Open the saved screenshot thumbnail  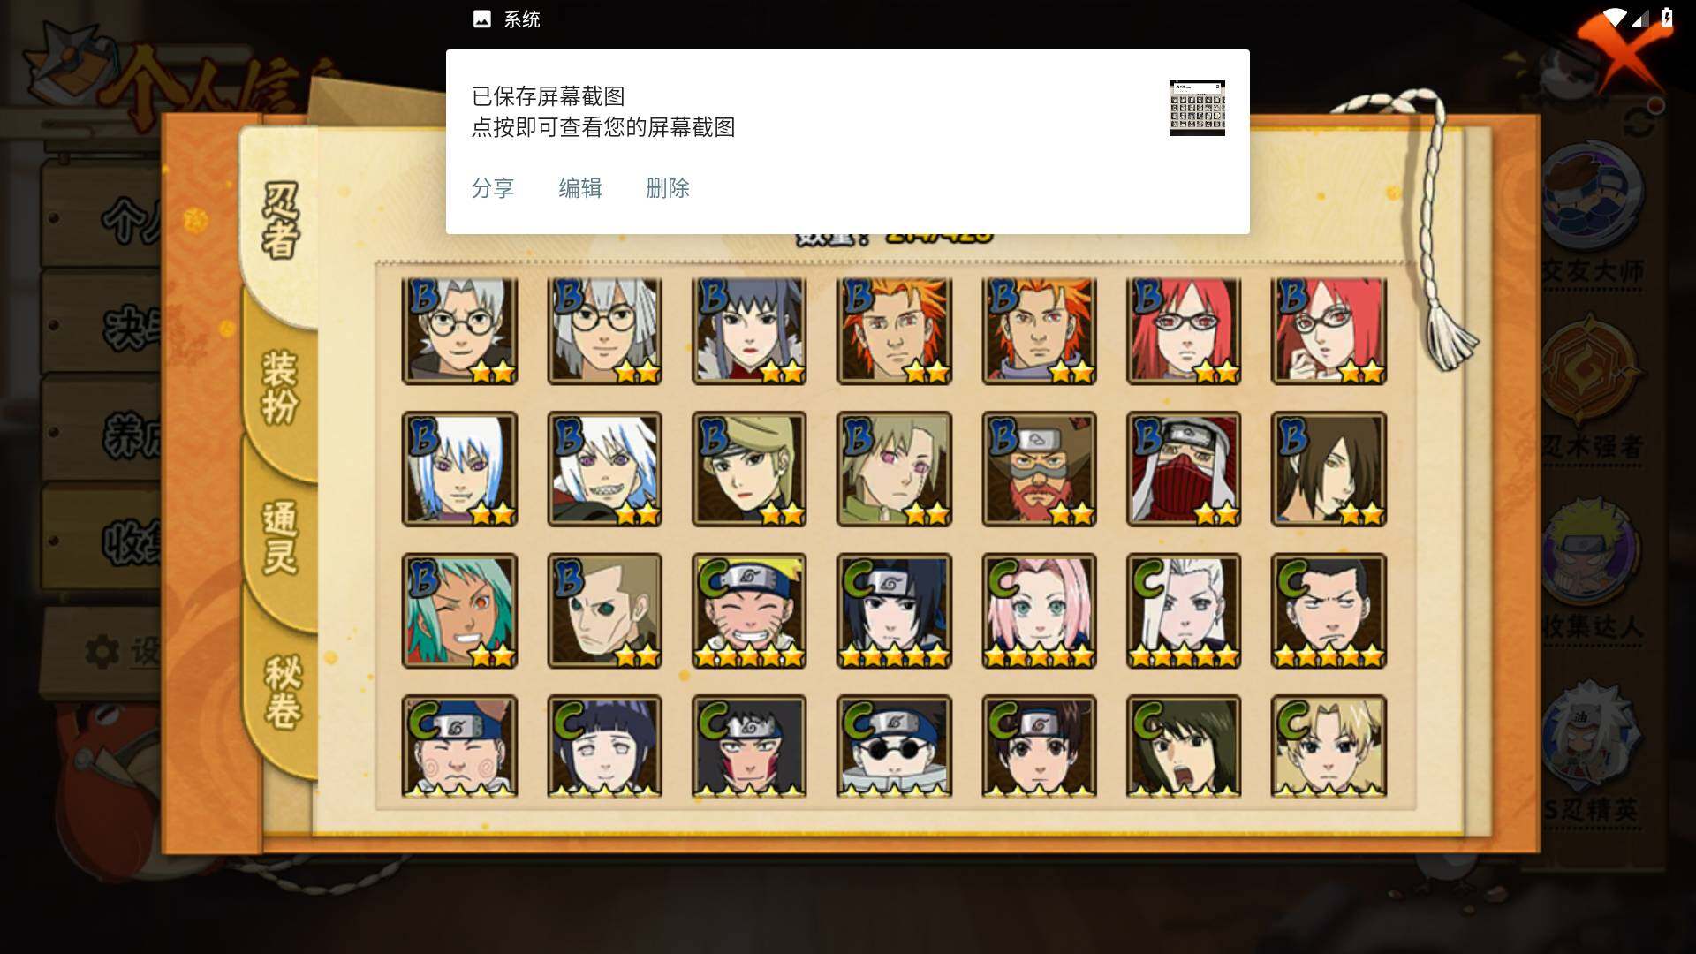1197,108
